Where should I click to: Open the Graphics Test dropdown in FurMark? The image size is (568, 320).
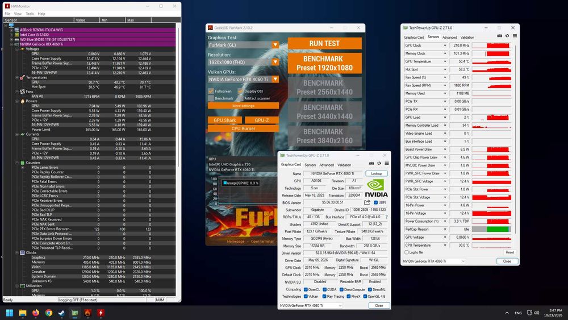tap(275, 45)
